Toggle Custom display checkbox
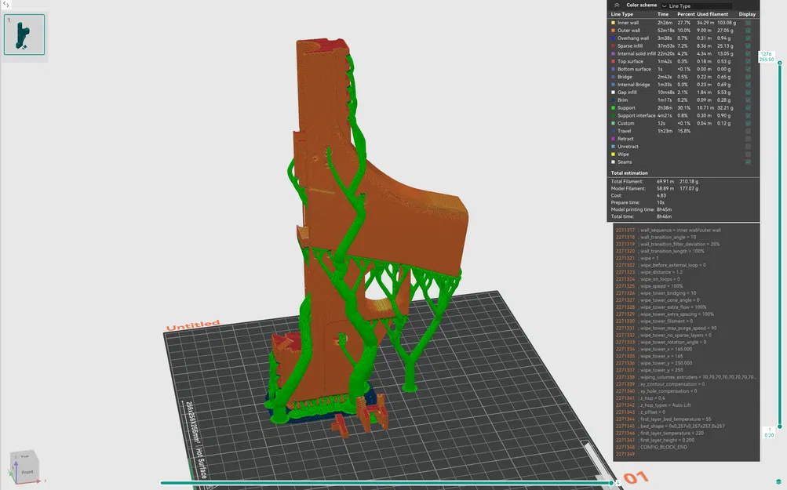 (x=748, y=123)
